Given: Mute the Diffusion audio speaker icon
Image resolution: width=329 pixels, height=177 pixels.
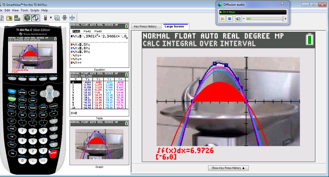Looking at the screenshot, I should (x=238, y=19).
